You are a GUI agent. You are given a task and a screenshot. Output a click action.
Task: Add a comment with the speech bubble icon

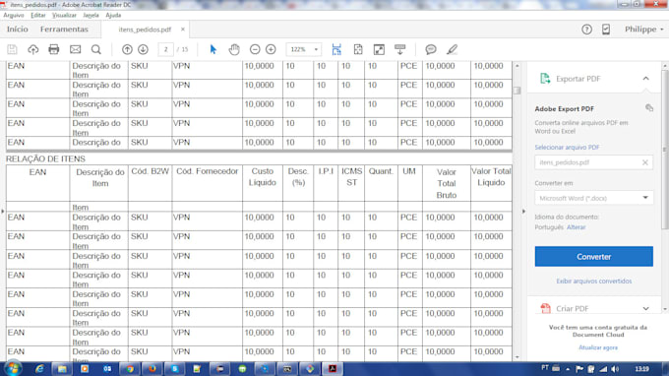tap(431, 49)
